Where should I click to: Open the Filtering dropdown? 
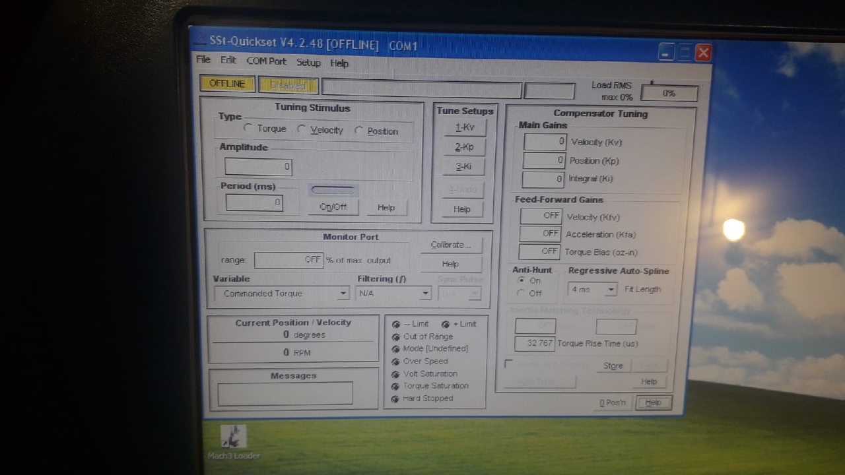393,293
